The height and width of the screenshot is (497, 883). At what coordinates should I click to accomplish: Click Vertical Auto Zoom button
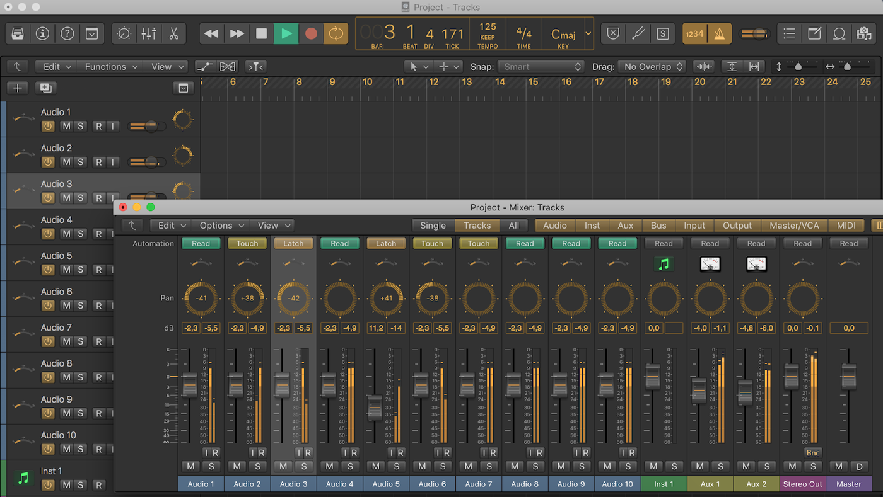[732, 66]
